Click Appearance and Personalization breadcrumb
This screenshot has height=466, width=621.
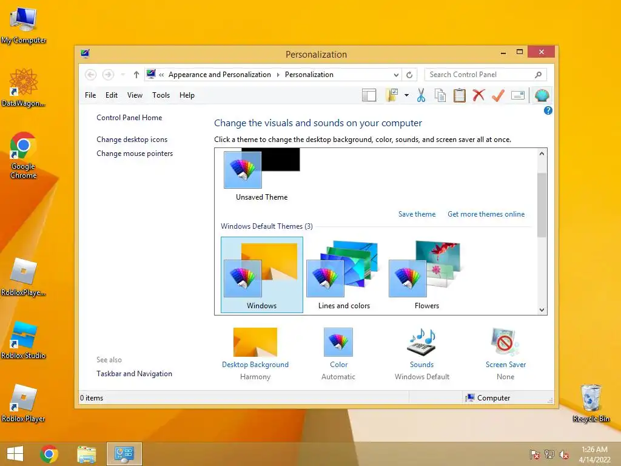click(x=220, y=75)
